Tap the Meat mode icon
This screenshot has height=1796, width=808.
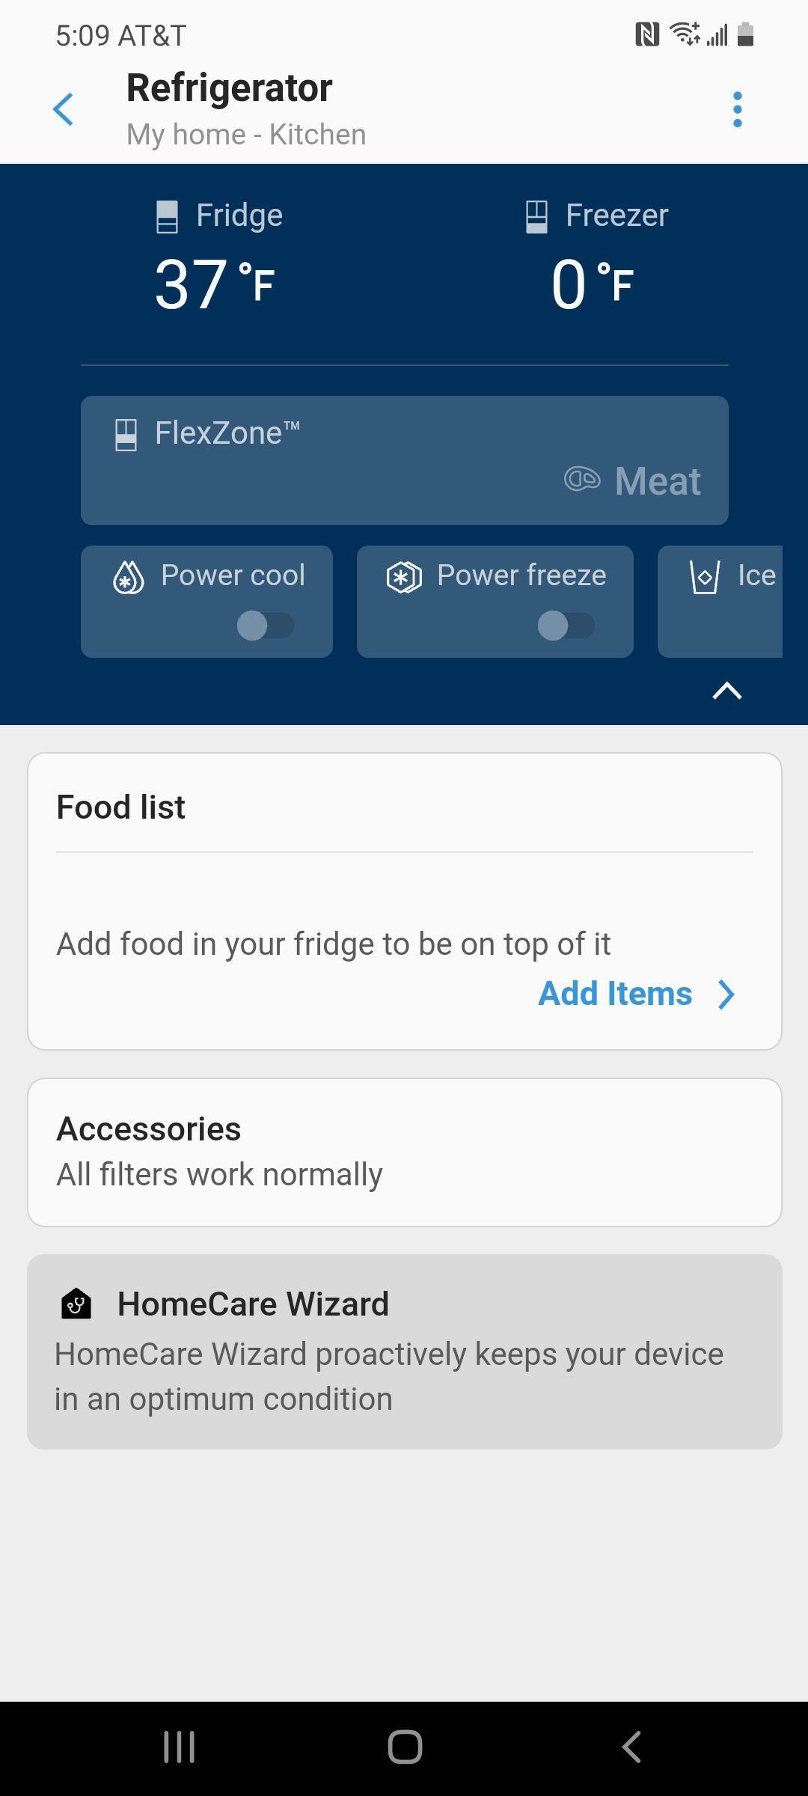582,479
